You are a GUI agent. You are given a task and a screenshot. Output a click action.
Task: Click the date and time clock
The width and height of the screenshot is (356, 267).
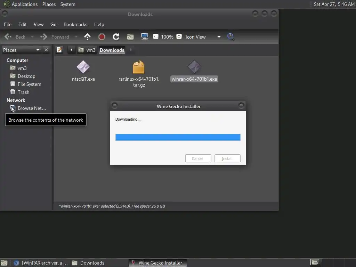pyautogui.click(x=334, y=4)
